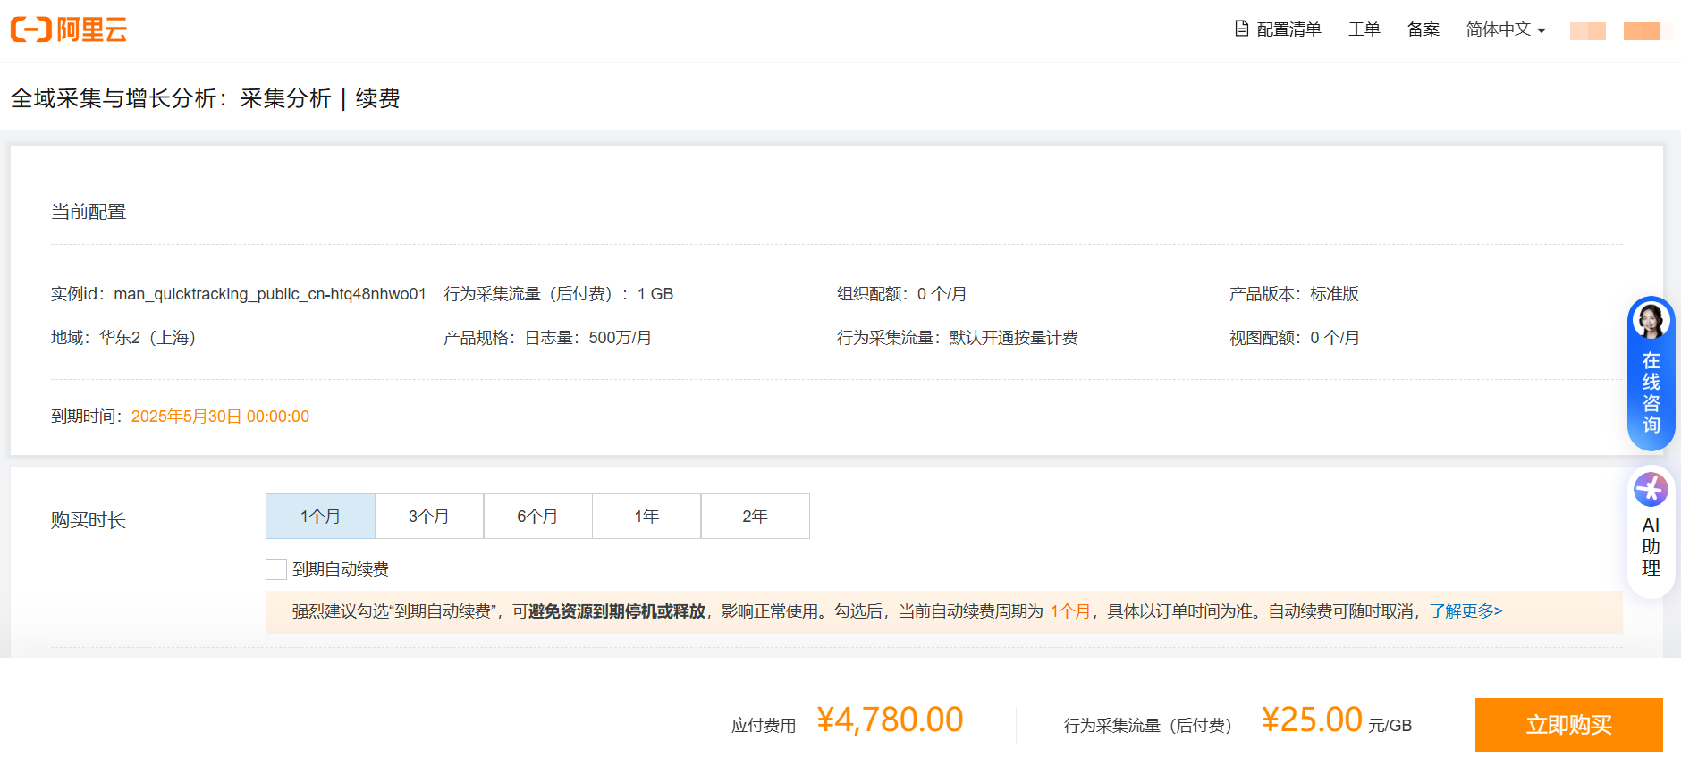Open 工单 in top navigation
1681x766 pixels.
(1364, 29)
